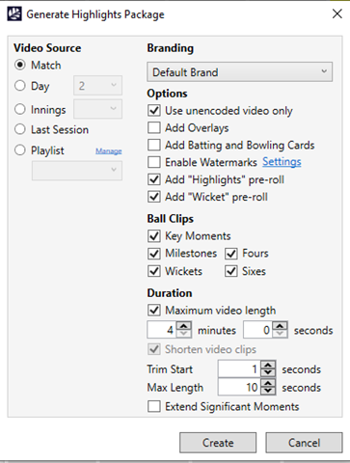Enable Extend Significant Moments option
The image size is (350, 463).
click(154, 406)
